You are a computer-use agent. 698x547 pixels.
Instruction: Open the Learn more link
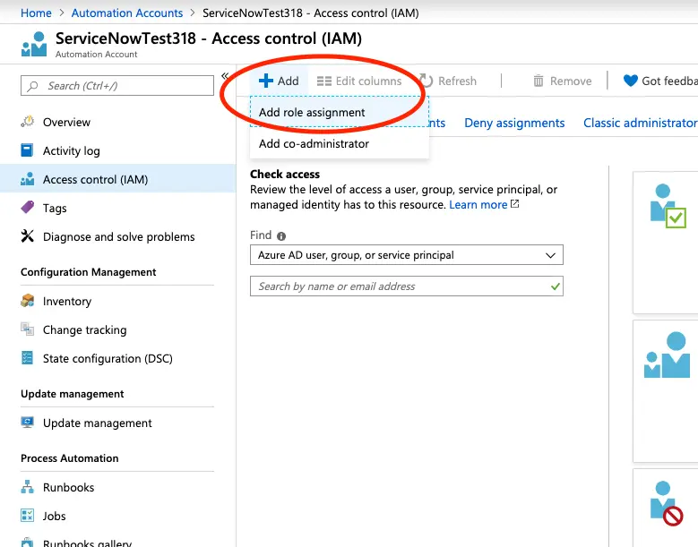point(478,205)
